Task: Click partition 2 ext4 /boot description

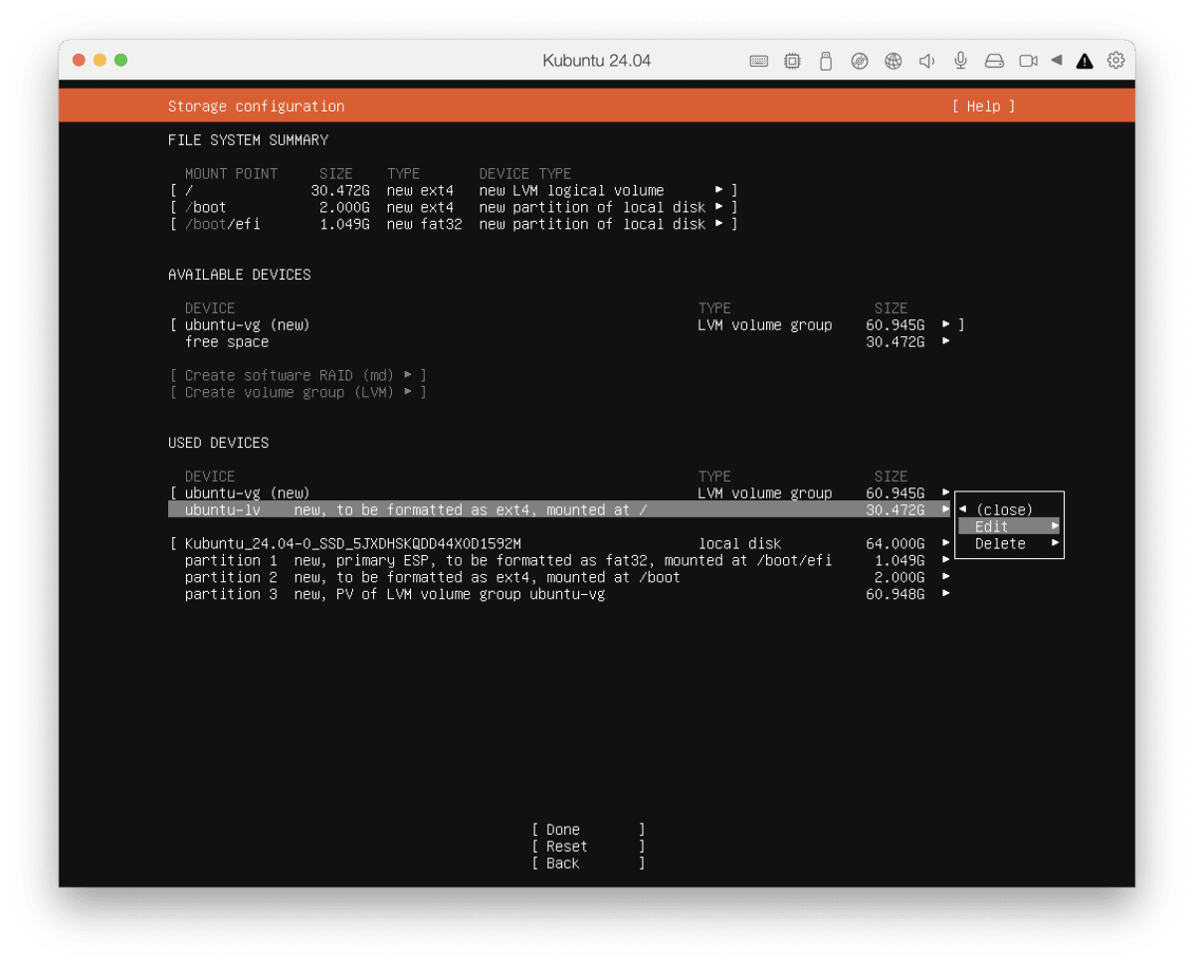Action: pos(487,578)
